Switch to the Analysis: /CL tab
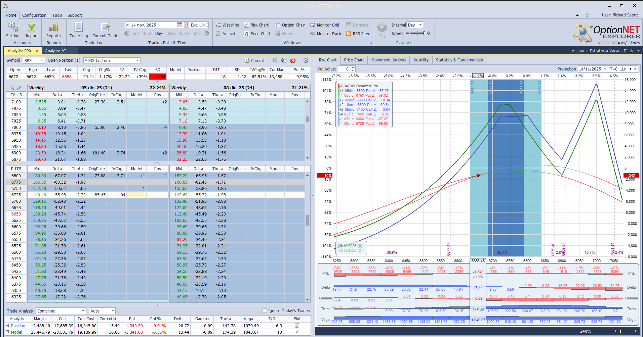Viewport: 643px width, 337px height. 56,51
